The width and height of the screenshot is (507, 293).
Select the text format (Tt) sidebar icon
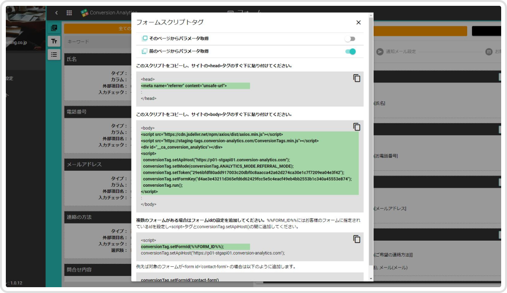[x=54, y=41]
